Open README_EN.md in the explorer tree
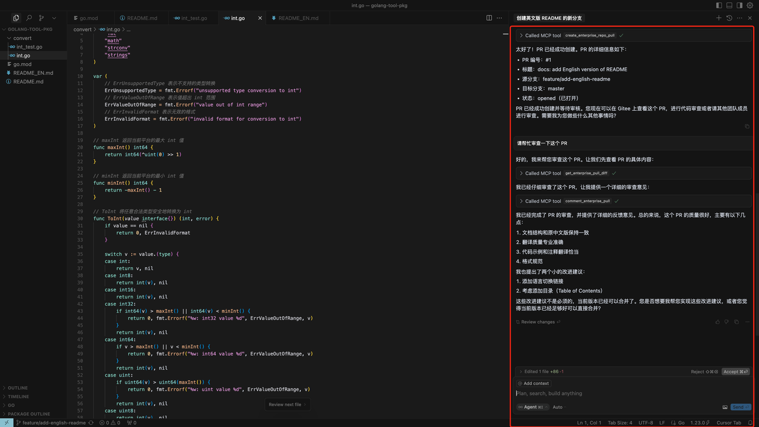This screenshot has height=427, width=759. click(x=33, y=73)
